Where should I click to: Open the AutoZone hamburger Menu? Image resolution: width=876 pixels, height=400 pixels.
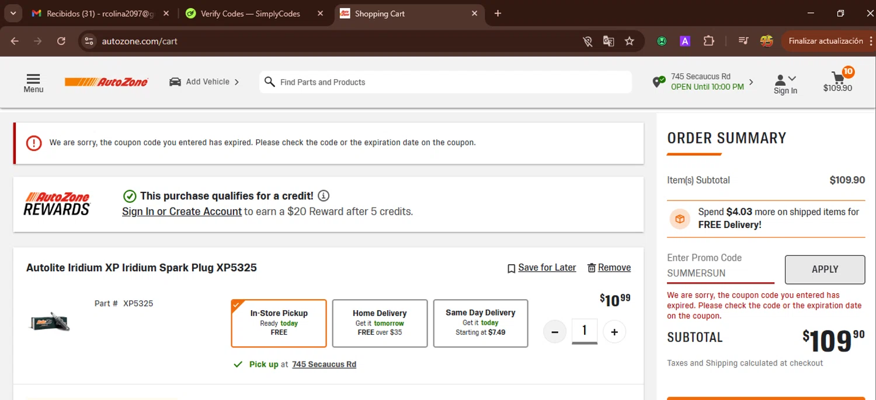pyautogui.click(x=33, y=83)
